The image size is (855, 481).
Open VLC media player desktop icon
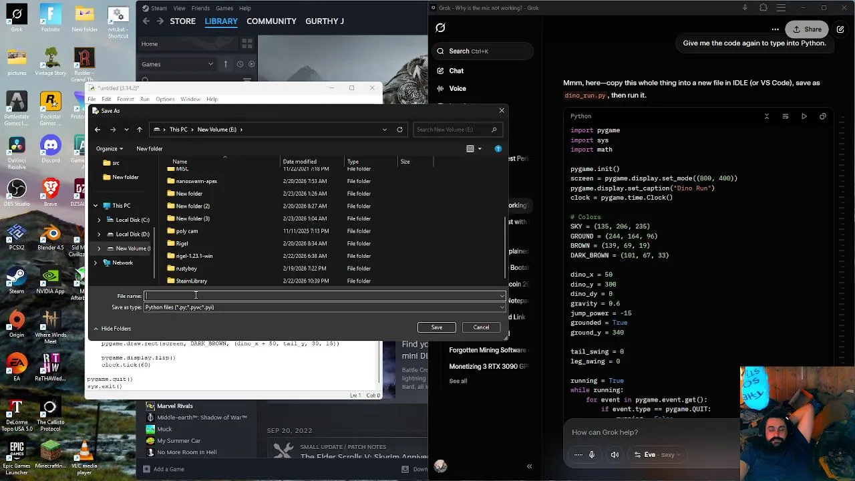[x=84, y=457]
